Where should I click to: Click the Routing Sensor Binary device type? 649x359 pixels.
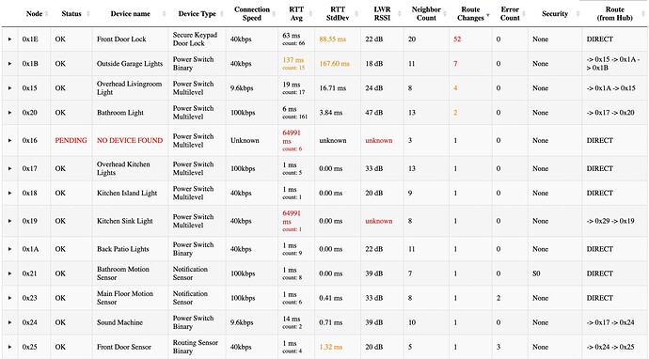(195, 347)
